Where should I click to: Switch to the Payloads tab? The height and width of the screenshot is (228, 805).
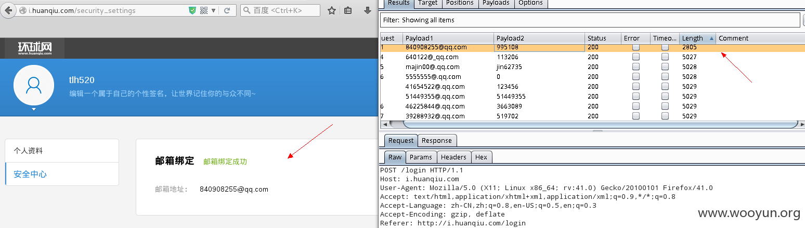pyautogui.click(x=496, y=3)
